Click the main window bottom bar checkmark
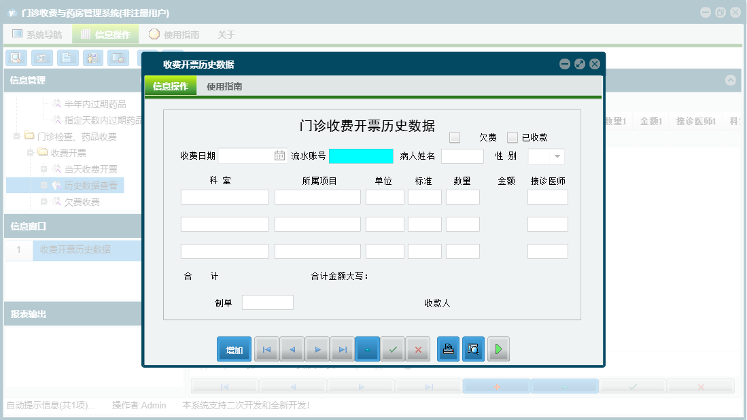Screen dimensions: 747x420 [x=633, y=387]
